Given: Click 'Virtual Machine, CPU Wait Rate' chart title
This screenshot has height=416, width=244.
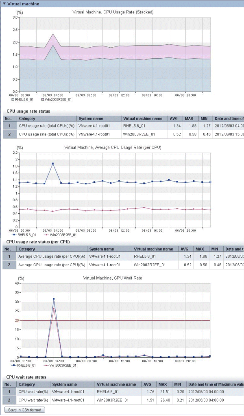Looking at the screenshot, I should click(x=113, y=278).
